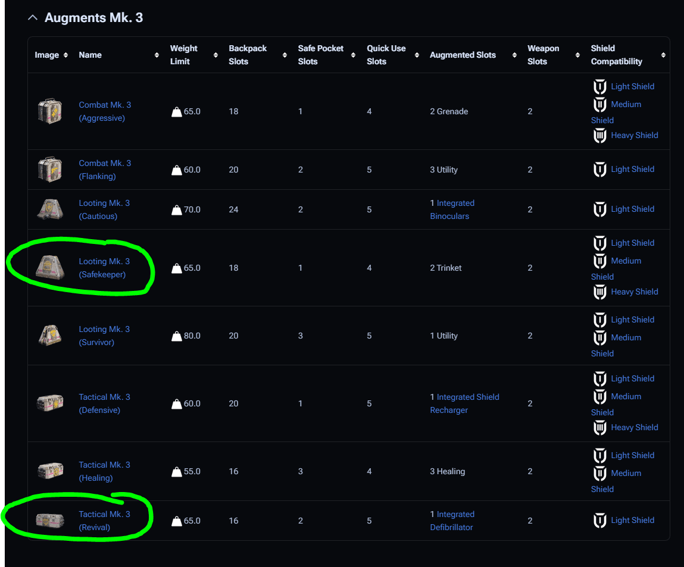684x567 pixels.
Task: Click Heavy Shield icon in Aggressive row
Action: [x=600, y=136]
